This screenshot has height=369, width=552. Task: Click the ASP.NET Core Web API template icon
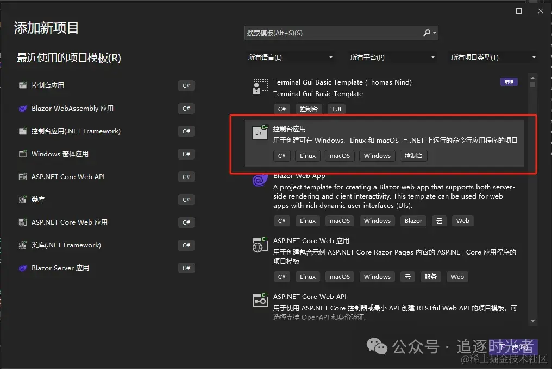tap(260, 300)
